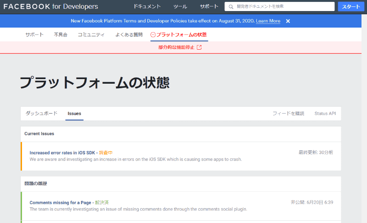This screenshot has width=367, height=223.
Task: Click the 最終更新: 30分前 timestamp
Action: [316, 152]
